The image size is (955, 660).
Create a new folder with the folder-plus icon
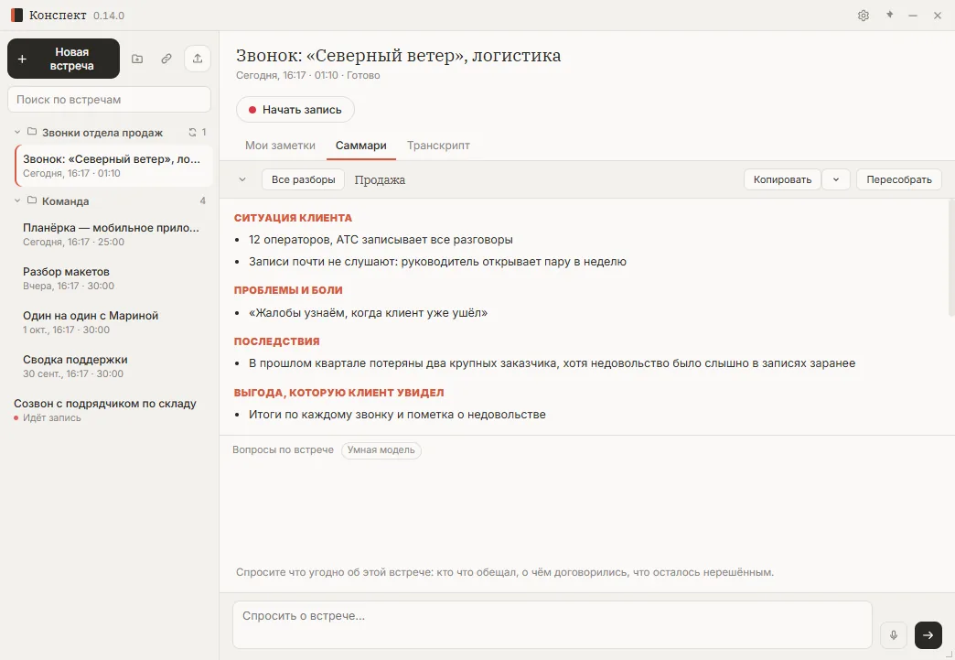click(x=137, y=59)
